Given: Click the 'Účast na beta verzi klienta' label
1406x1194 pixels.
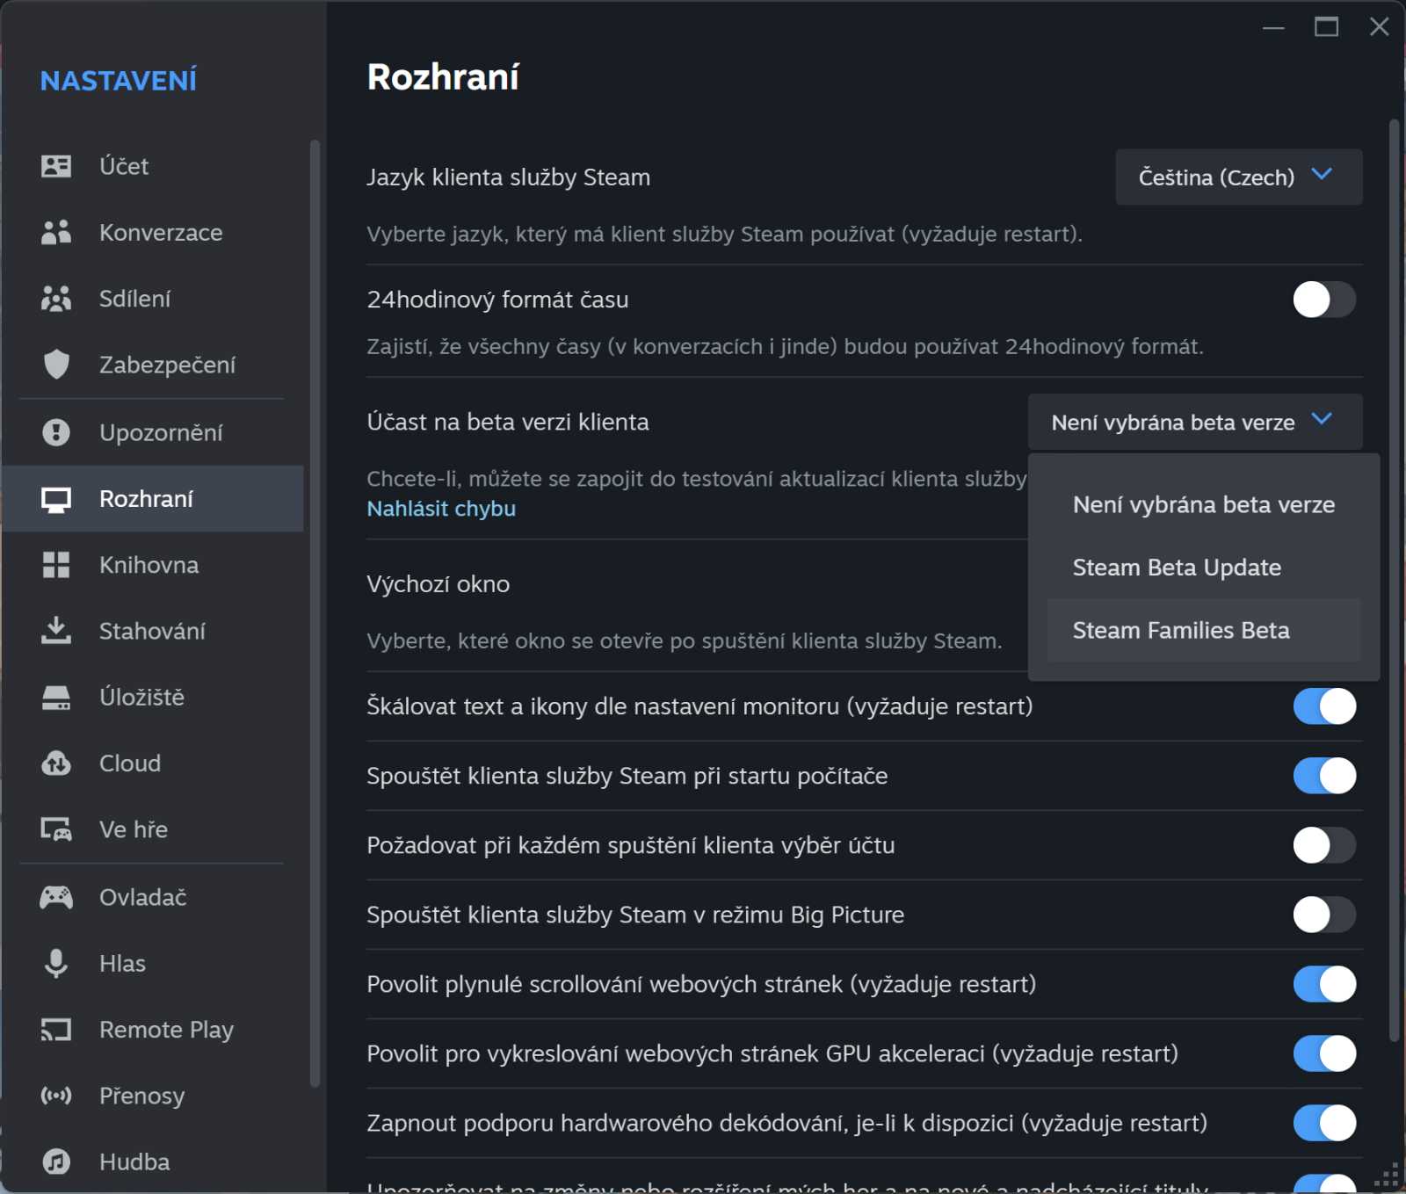Looking at the screenshot, I should point(508,423).
